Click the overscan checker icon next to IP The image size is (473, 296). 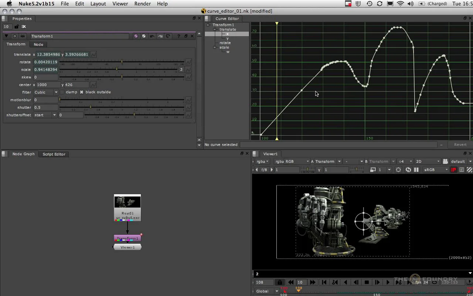coord(462,169)
